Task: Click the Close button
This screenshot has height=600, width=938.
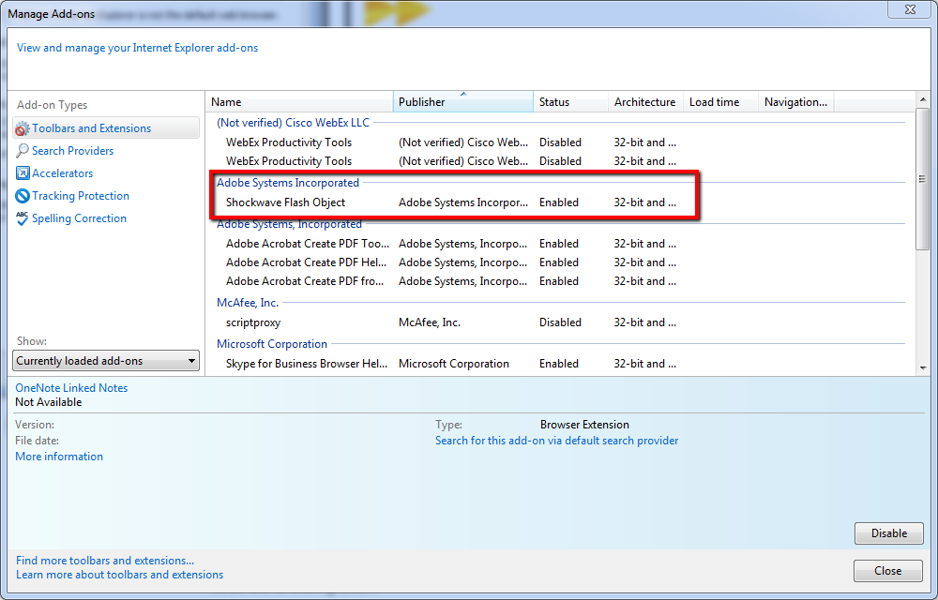Action: [x=887, y=571]
